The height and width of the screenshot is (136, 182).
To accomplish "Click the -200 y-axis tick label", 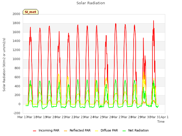I will (x=17, y=113).
